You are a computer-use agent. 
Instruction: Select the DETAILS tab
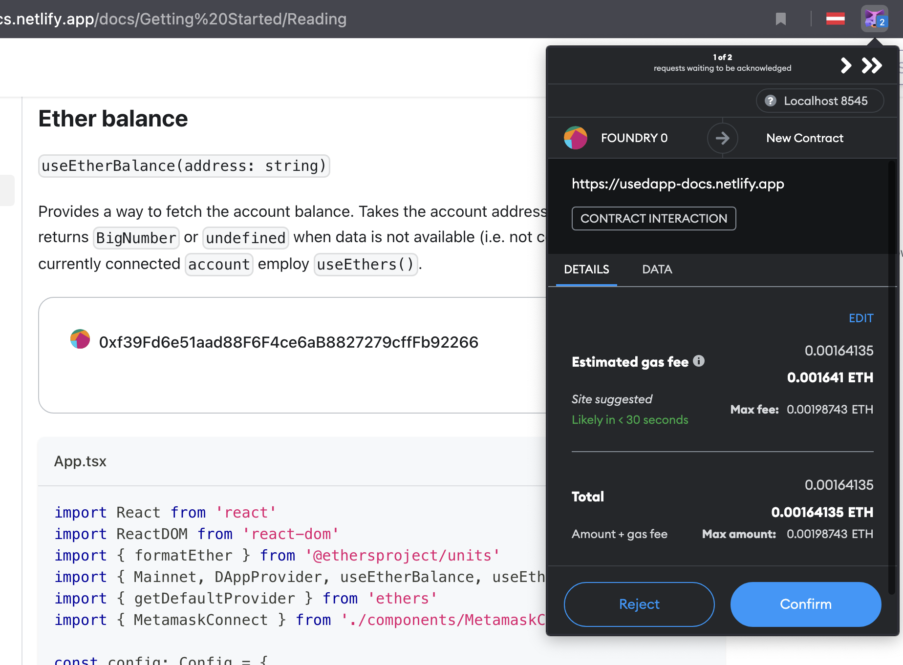pyautogui.click(x=586, y=269)
